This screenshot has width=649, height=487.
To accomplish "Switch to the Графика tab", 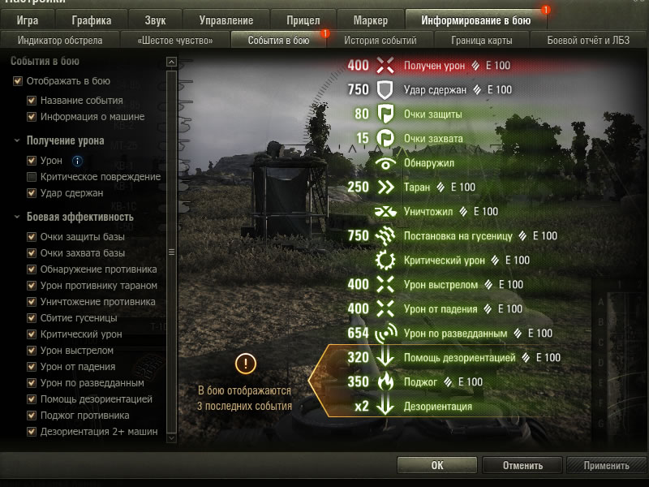I will click(x=91, y=20).
